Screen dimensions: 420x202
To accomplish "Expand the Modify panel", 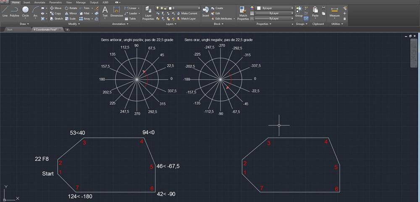I will (x=73, y=24).
